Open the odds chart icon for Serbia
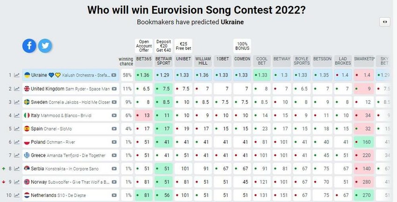The image size is (397, 202). click(x=17, y=169)
